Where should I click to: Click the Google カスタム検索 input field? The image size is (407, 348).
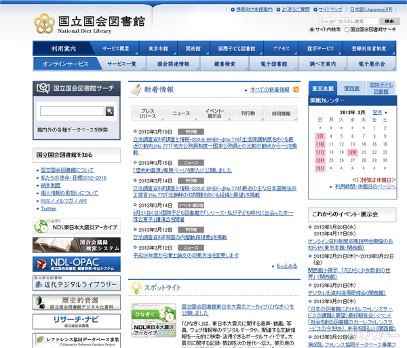coord(349,21)
